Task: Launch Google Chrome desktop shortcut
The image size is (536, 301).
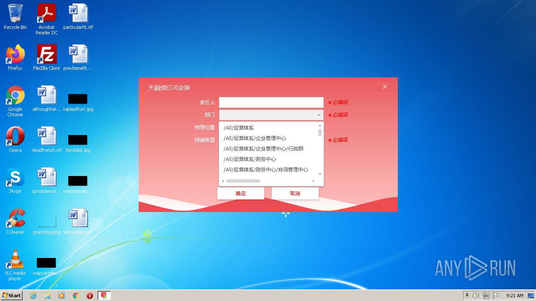Action: (15, 101)
